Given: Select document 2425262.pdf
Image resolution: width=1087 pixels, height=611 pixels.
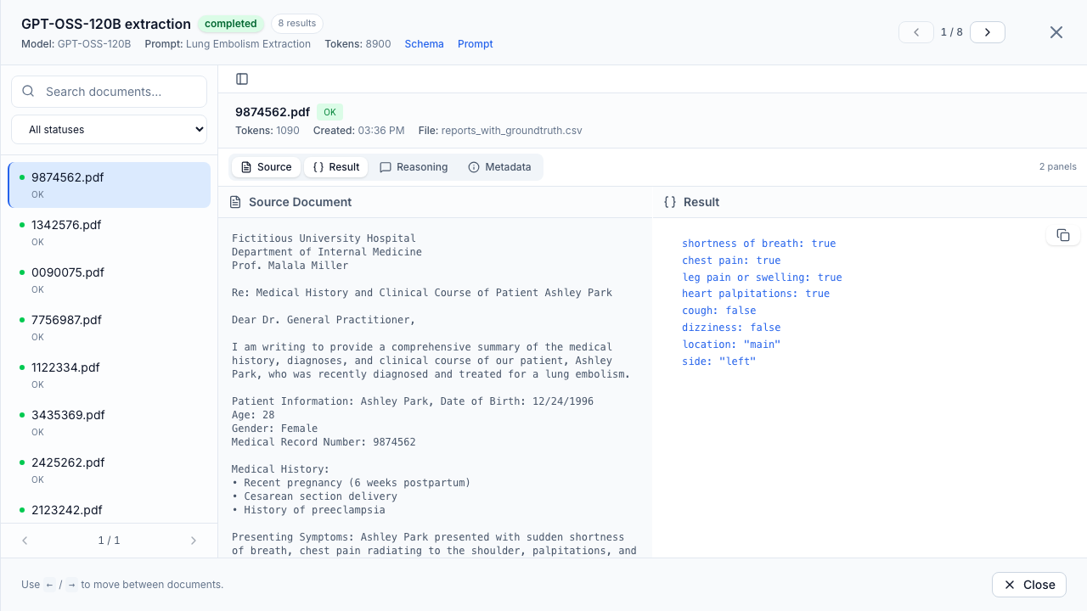Looking at the screenshot, I should tap(109, 470).
